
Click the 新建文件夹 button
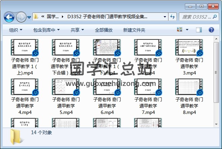tap(134, 30)
